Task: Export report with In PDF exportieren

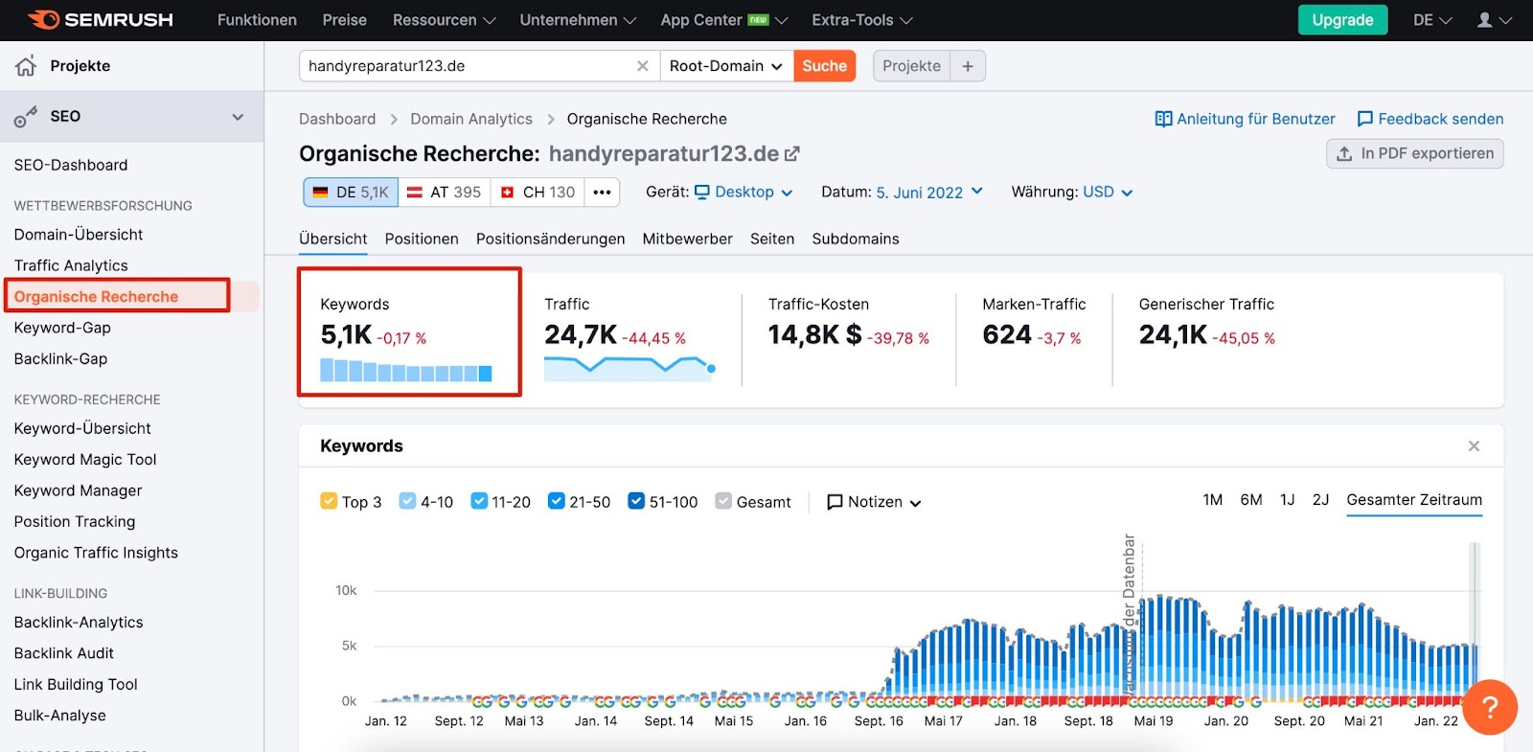Action: (1415, 153)
